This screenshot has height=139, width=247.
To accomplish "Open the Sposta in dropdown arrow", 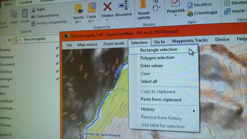I will coord(80,22).
